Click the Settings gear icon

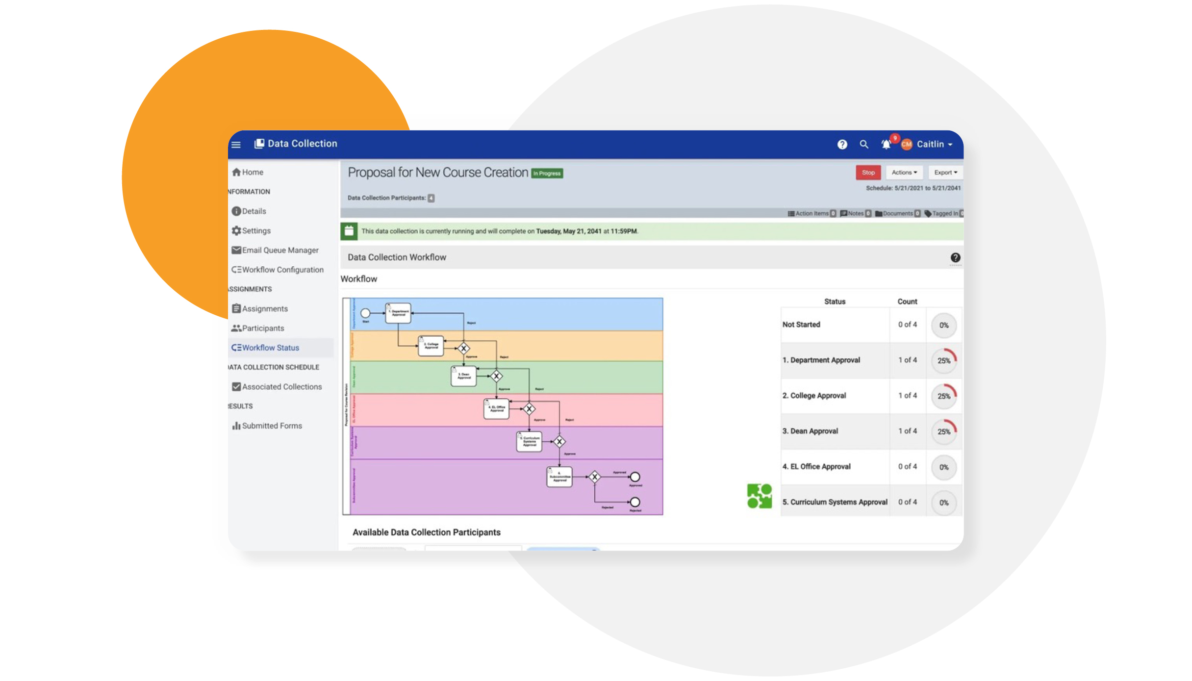point(236,230)
